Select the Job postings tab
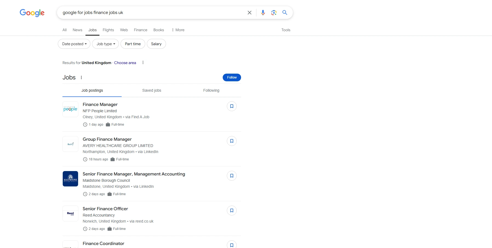 pyautogui.click(x=92, y=90)
